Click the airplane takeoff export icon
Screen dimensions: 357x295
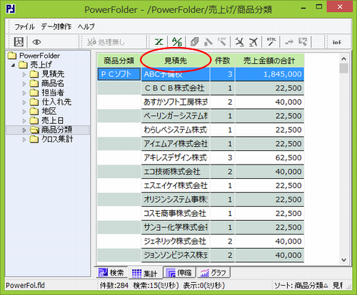click(253, 42)
